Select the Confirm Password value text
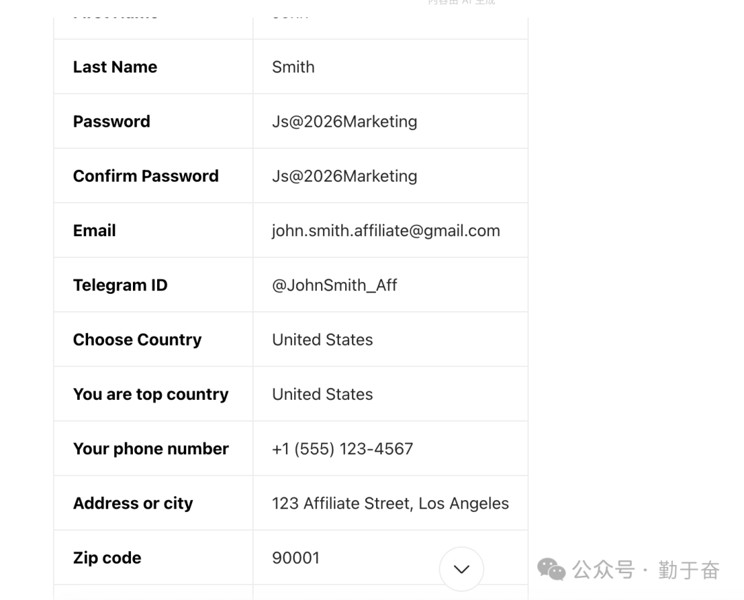 point(344,175)
